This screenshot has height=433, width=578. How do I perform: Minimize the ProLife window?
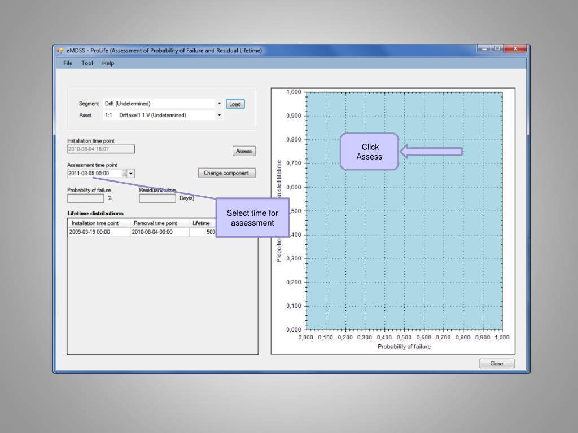(x=485, y=49)
